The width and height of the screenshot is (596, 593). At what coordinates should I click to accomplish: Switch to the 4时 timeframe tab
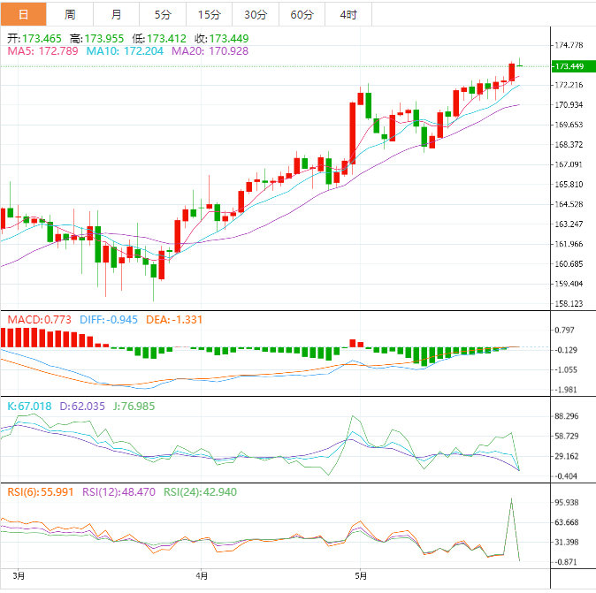tap(348, 15)
